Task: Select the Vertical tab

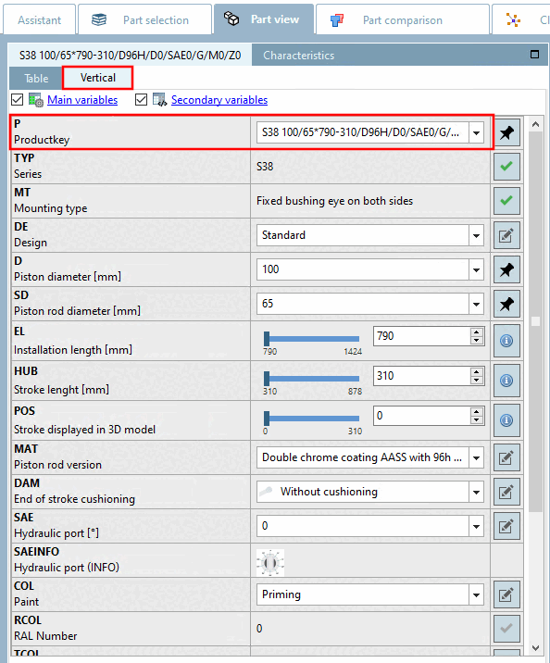Action: [97, 78]
